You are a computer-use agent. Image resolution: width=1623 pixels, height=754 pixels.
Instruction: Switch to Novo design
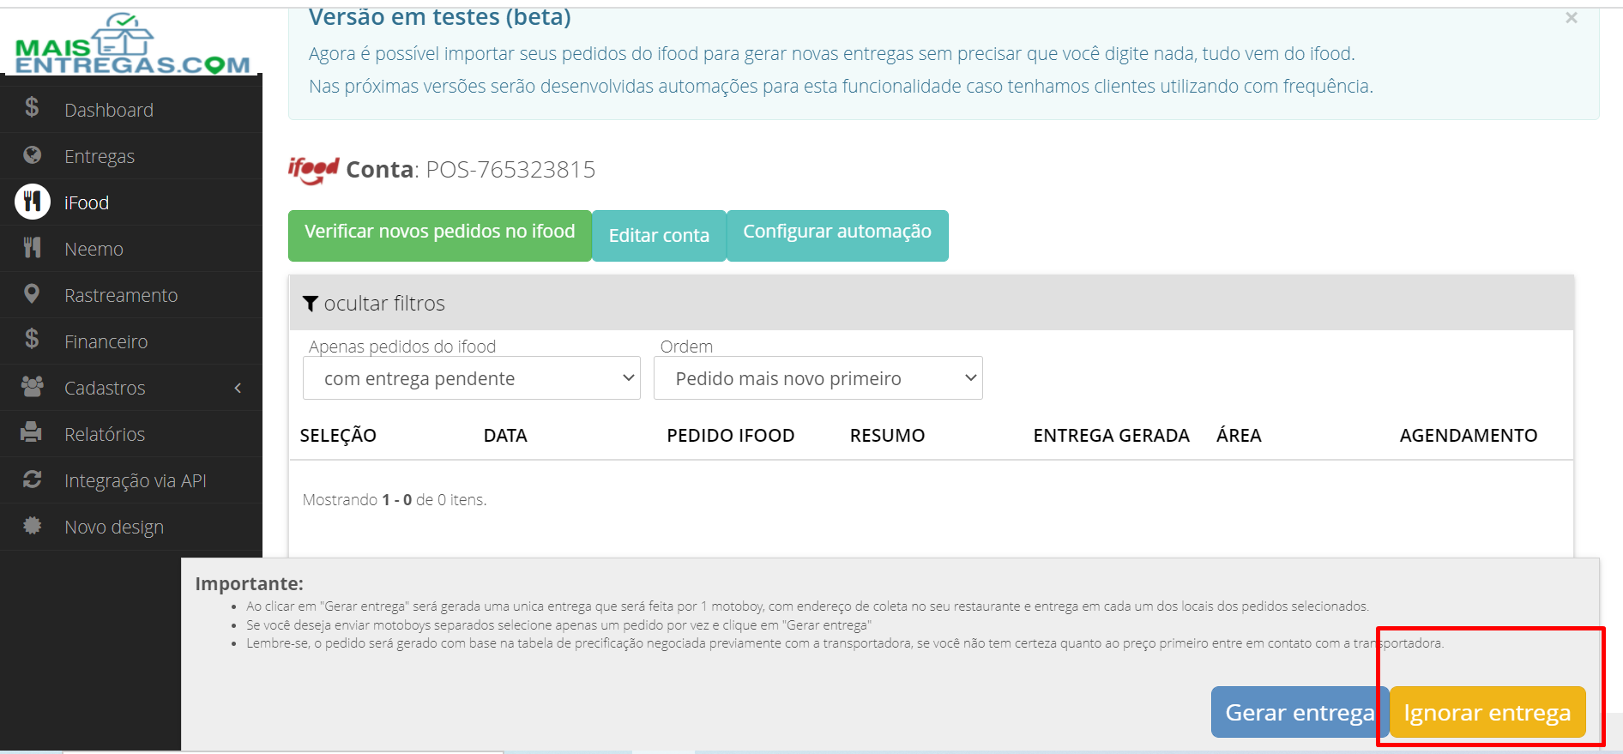point(114,527)
